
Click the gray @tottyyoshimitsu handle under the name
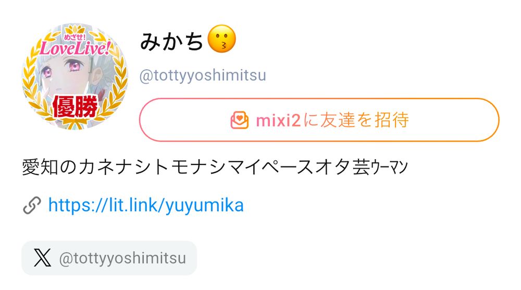click(203, 75)
